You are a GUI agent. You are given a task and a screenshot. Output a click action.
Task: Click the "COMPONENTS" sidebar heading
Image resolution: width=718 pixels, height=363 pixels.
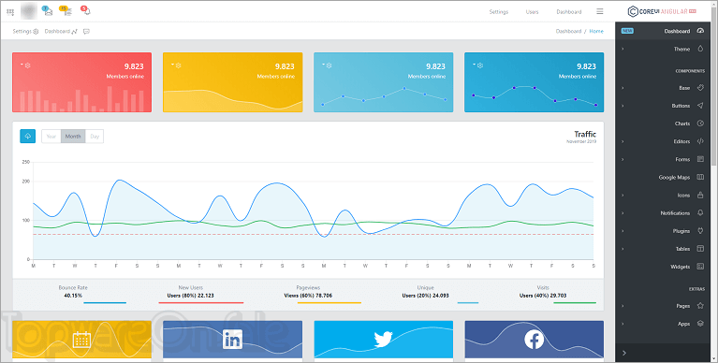point(690,71)
